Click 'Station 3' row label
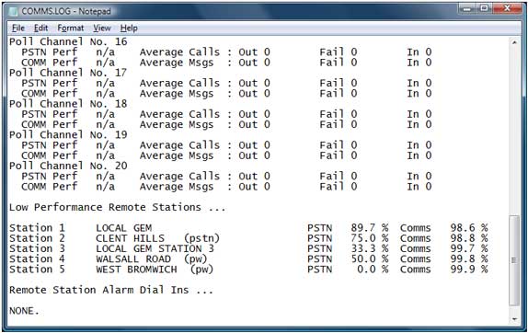 click(x=37, y=248)
